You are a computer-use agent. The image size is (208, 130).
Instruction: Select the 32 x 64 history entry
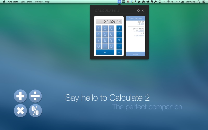(141, 22)
